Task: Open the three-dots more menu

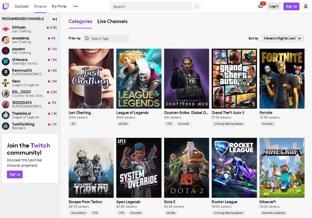Action: [x=76, y=6]
